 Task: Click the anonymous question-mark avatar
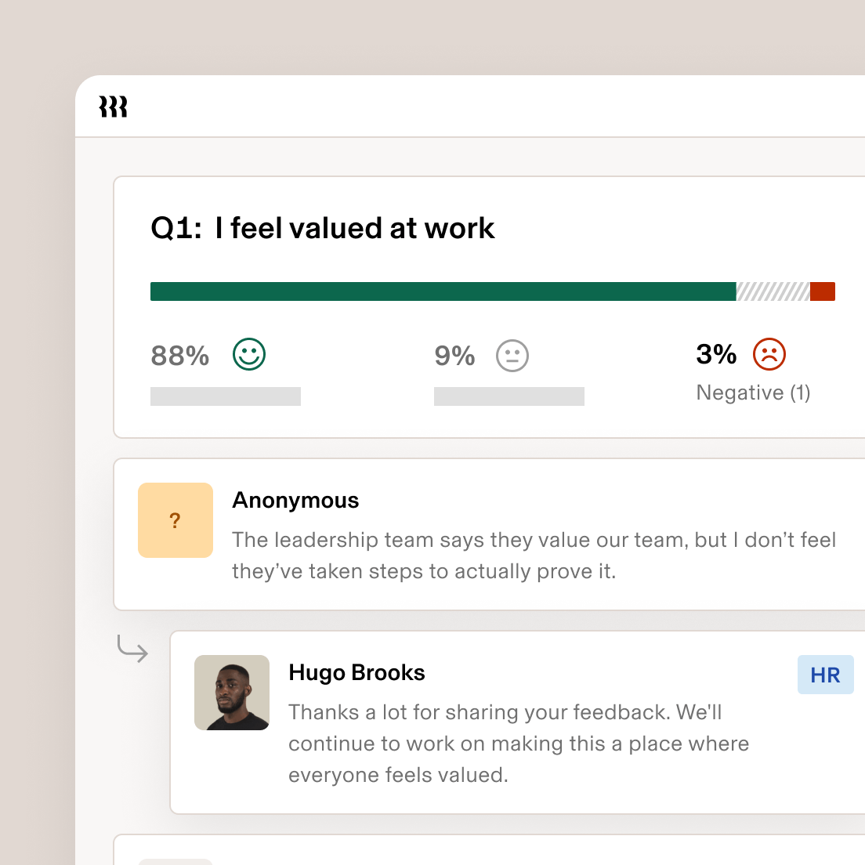tap(175, 519)
